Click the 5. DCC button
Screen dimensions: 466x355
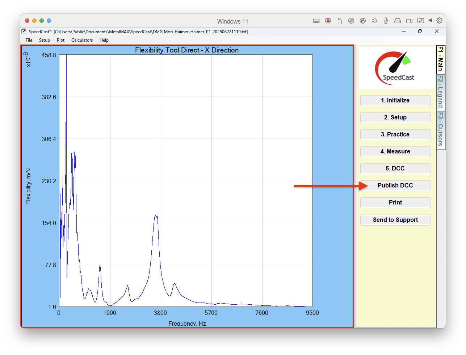point(395,169)
